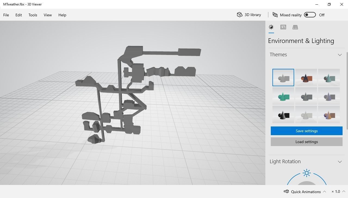Click the 3D library cube icon
Viewport: 348px width, 198px height.
(240, 15)
